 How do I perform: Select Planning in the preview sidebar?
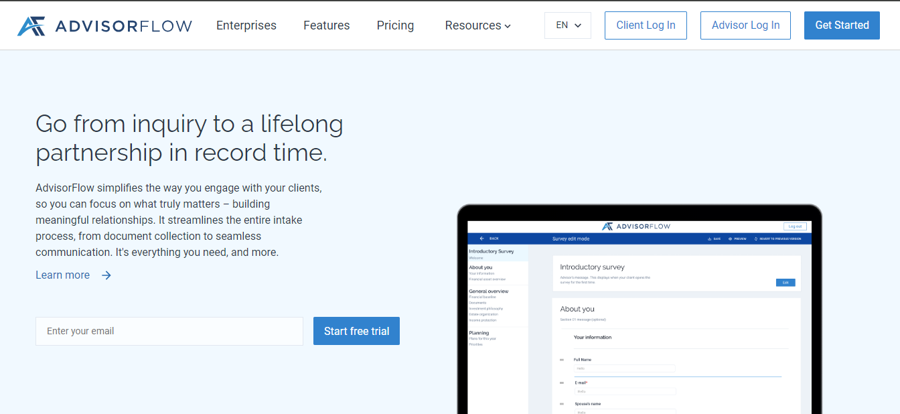coord(479,333)
